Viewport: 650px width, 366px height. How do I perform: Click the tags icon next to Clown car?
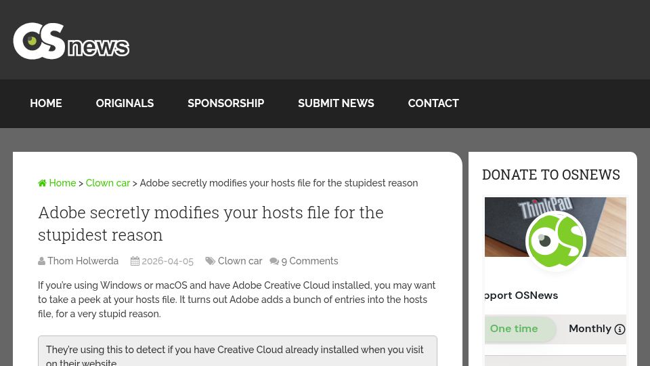pyautogui.click(x=210, y=261)
